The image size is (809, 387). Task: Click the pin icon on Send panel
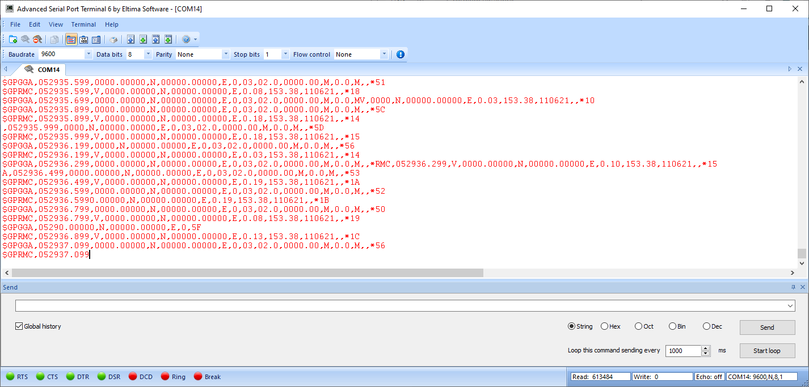(793, 287)
